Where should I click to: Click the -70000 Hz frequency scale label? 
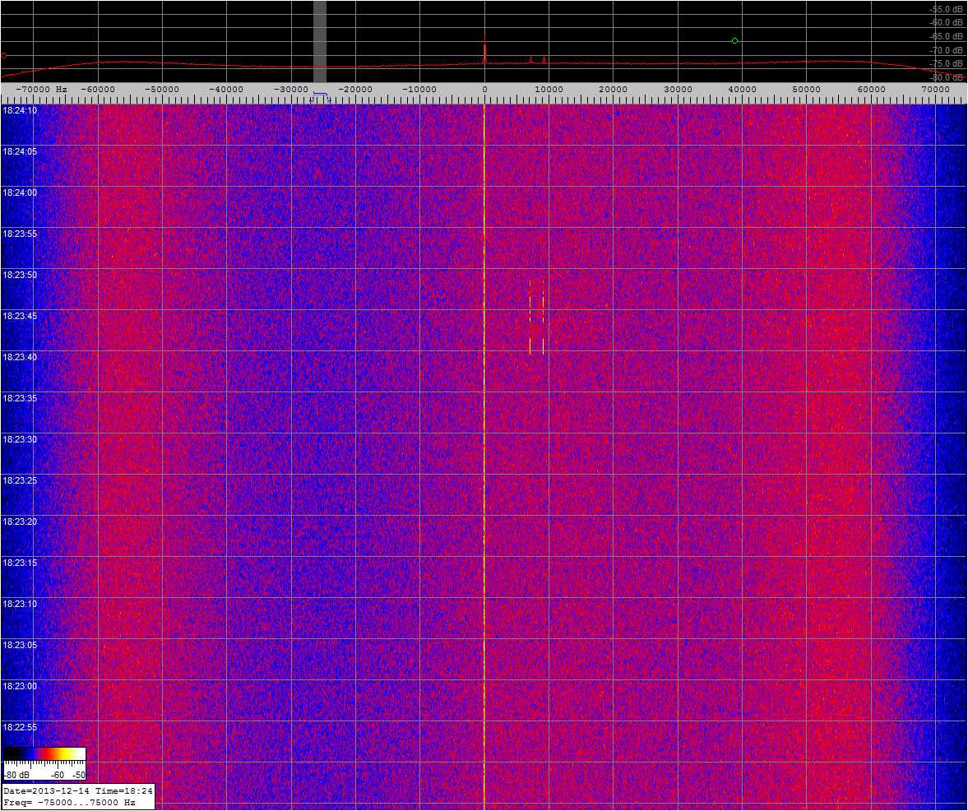44,89
